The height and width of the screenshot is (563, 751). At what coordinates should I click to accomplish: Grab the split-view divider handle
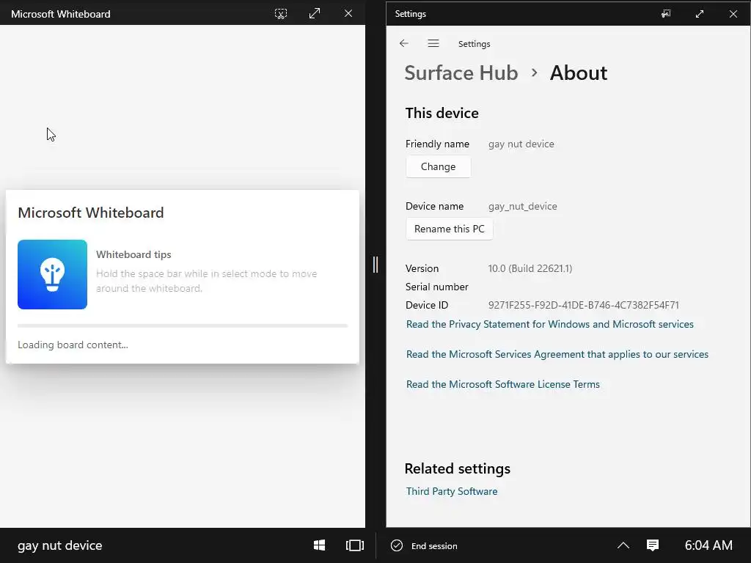(x=375, y=265)
